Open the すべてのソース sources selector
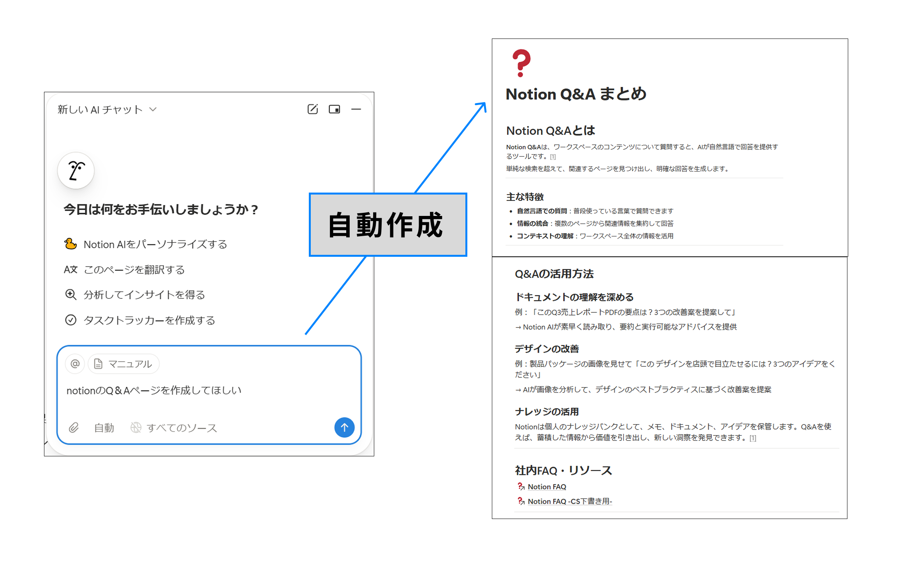The image size is (900, 561). 174,428
